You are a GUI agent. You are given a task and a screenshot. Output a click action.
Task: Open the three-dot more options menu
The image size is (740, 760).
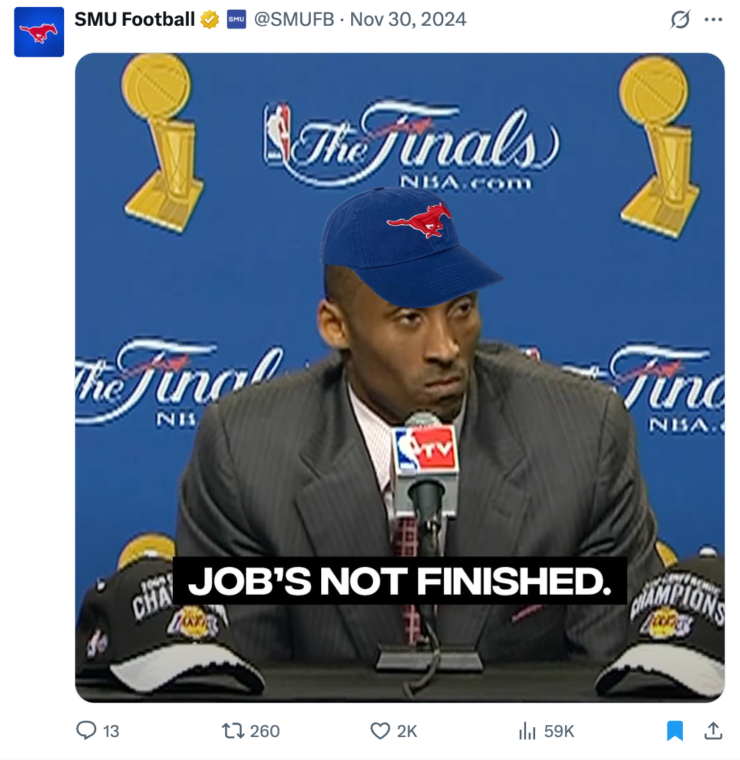713,20
